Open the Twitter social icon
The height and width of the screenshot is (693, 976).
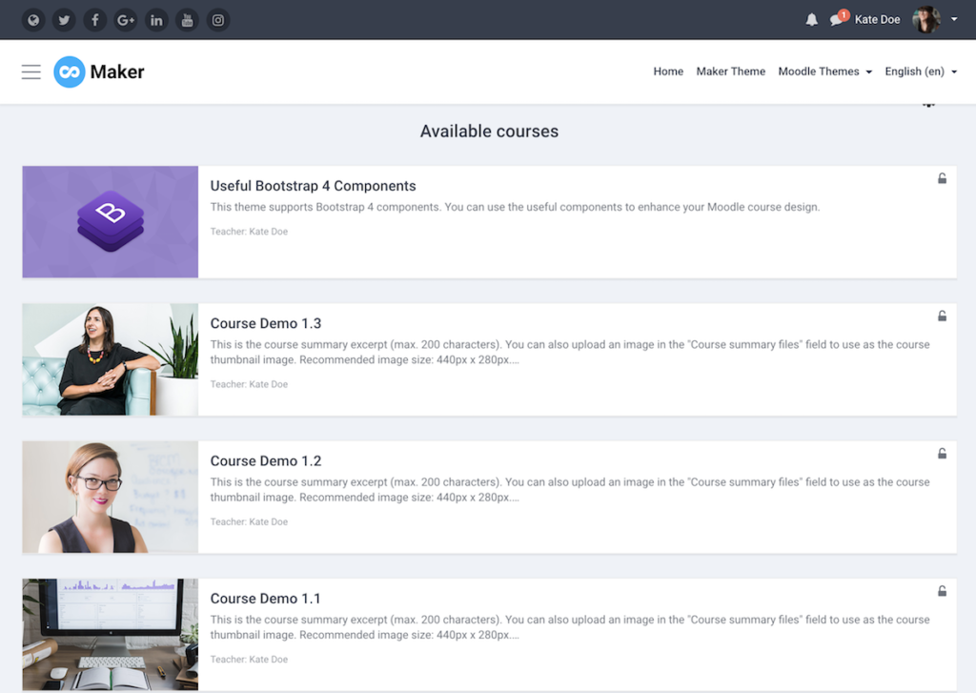tap(64, 20)
